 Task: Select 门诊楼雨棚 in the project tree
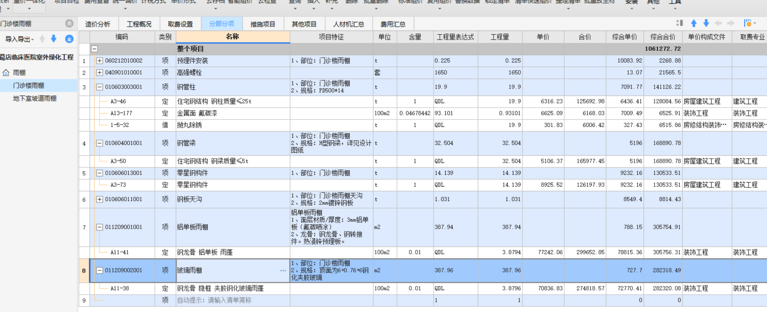tap(28, 86)
